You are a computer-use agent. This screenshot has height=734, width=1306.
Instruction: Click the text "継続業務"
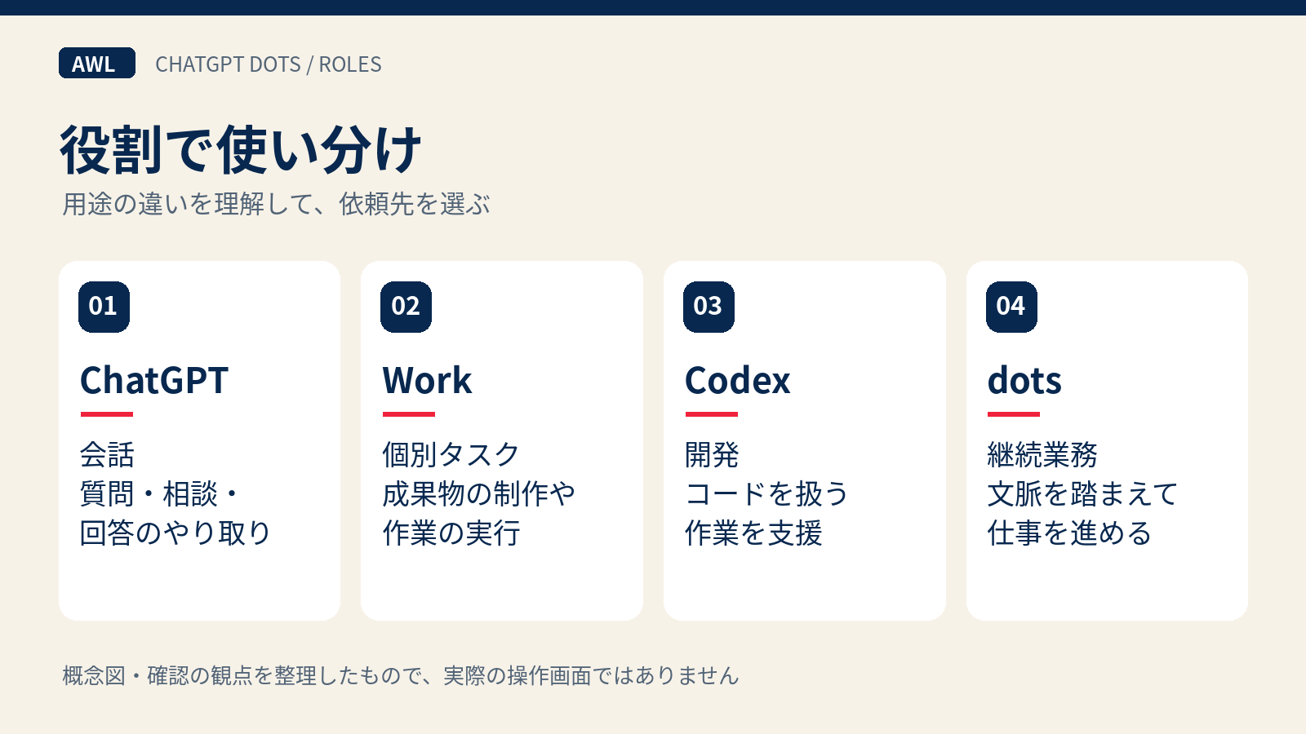click(1042, 455)
